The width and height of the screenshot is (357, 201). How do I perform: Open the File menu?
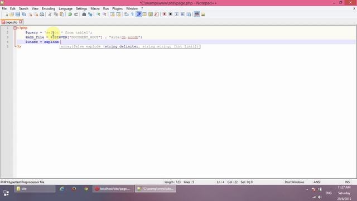click(x=4, y=8)
